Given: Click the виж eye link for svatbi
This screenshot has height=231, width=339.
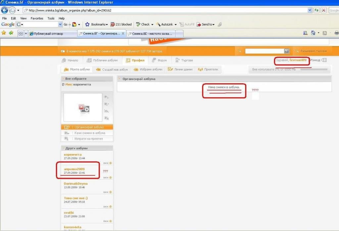Looking at the screenshot, I should pyautogui.click(x=108, y=221).
